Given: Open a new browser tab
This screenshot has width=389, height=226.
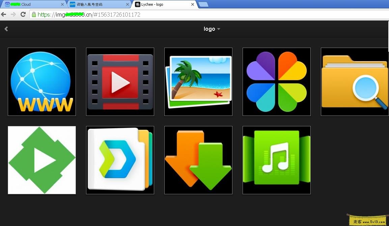Looking at the screenshot, I should point(203,4).
